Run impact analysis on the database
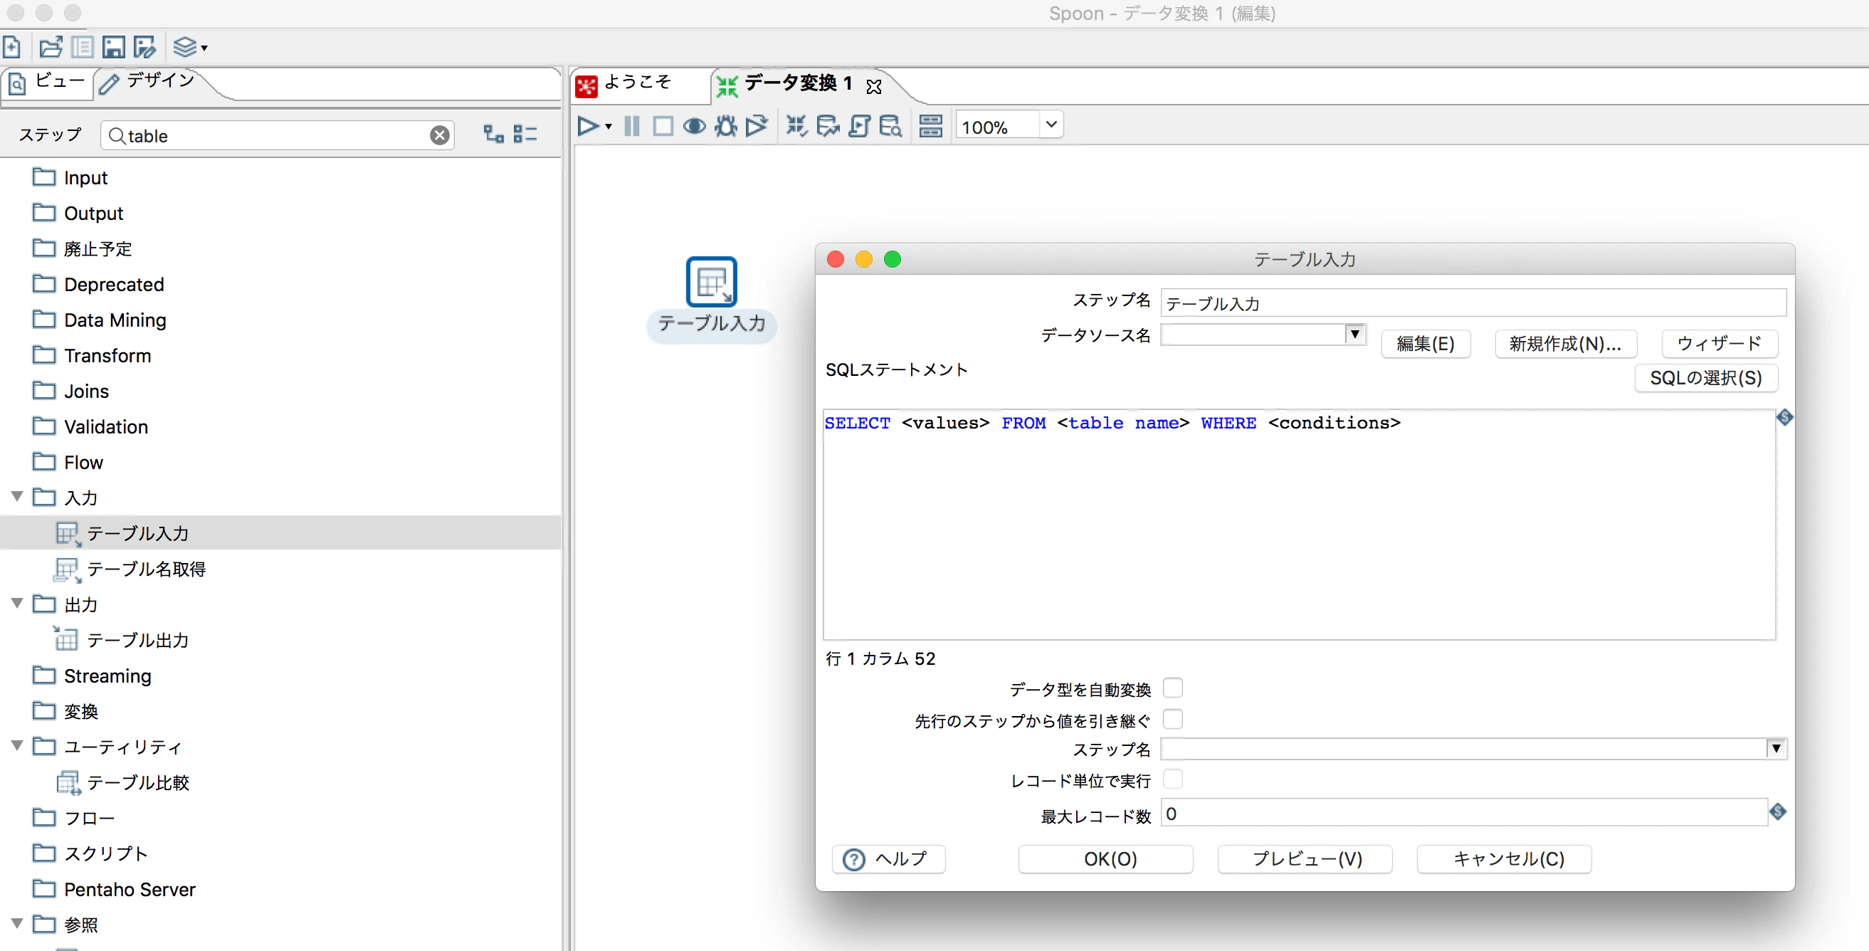 point(828,126)
